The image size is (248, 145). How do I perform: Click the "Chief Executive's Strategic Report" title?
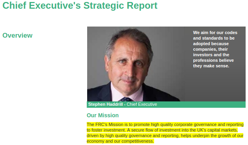pos(80,6)
